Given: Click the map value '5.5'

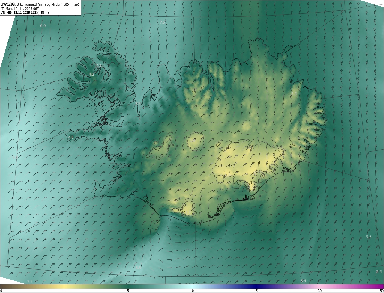Looking at the screenshot, I should pyautogui.click(x=379, y=271).
